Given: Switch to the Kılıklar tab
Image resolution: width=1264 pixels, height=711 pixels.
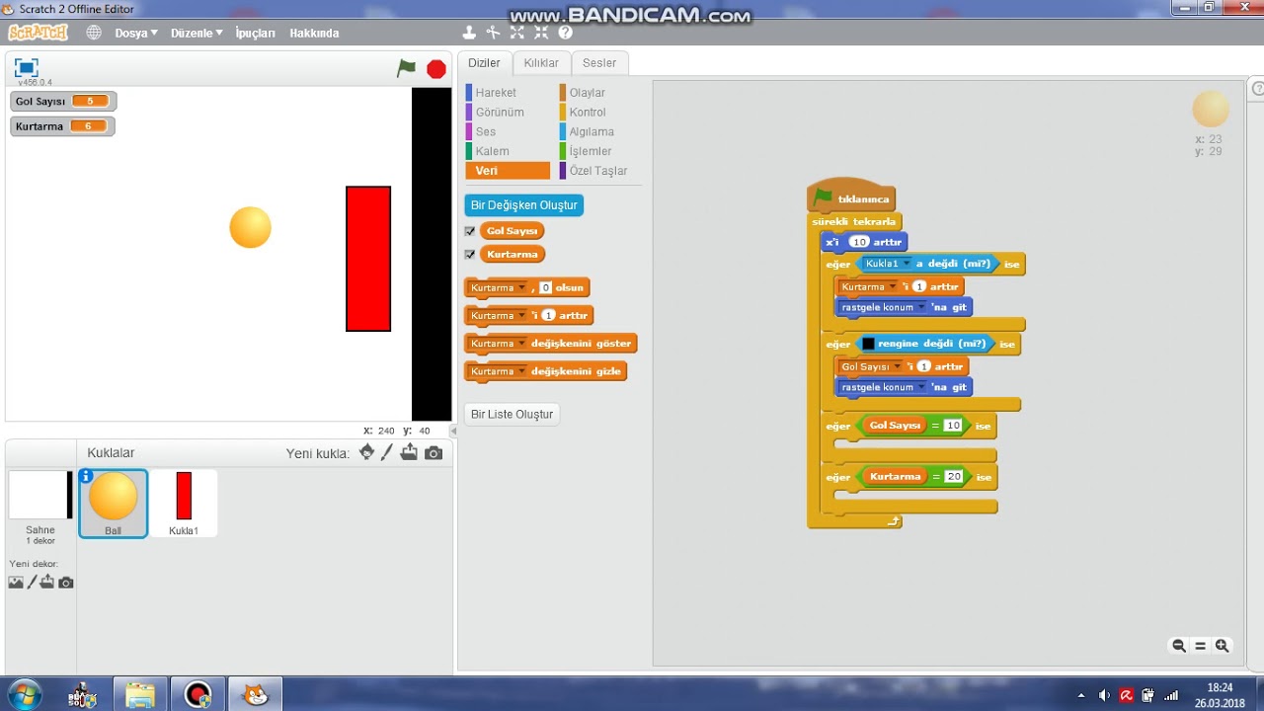Looking at the screenshot, I should [541, 63].
